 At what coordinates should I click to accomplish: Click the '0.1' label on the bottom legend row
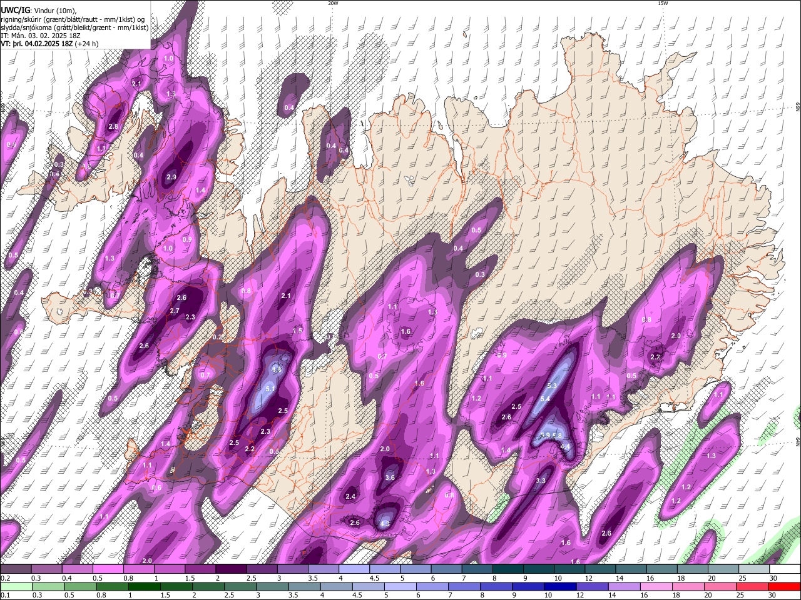click(5, 595)
